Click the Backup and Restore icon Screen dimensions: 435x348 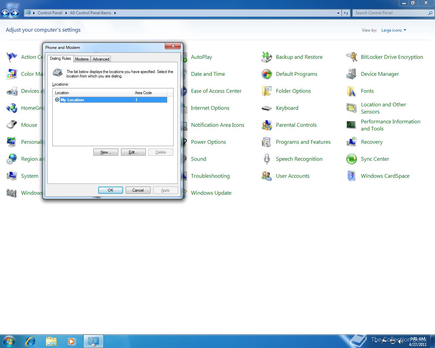point(267,57)
